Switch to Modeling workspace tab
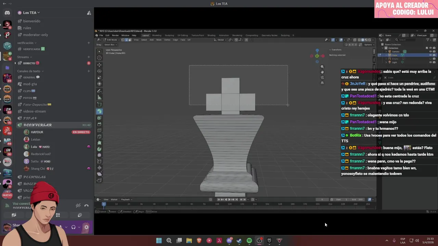438x246 pixels. point(157,35)
